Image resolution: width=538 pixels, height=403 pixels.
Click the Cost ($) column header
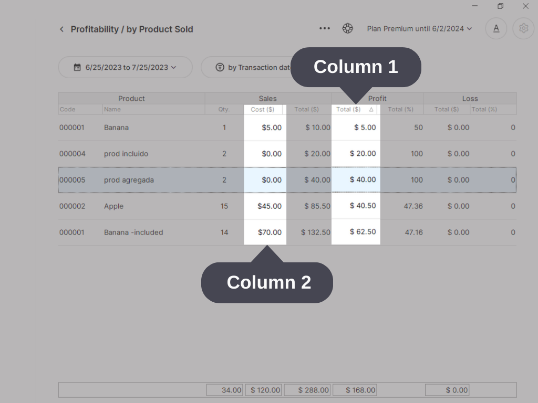[263, 110]
